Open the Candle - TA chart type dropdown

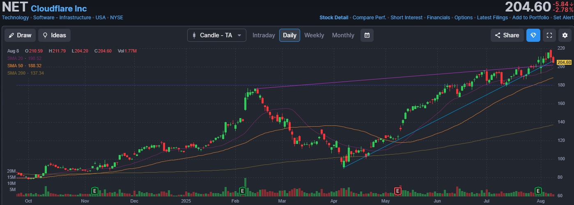217,35
